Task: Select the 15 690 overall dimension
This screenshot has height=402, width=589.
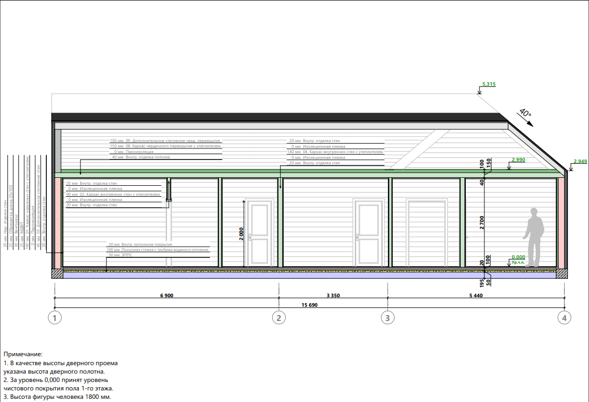Action: pos(309,305)
